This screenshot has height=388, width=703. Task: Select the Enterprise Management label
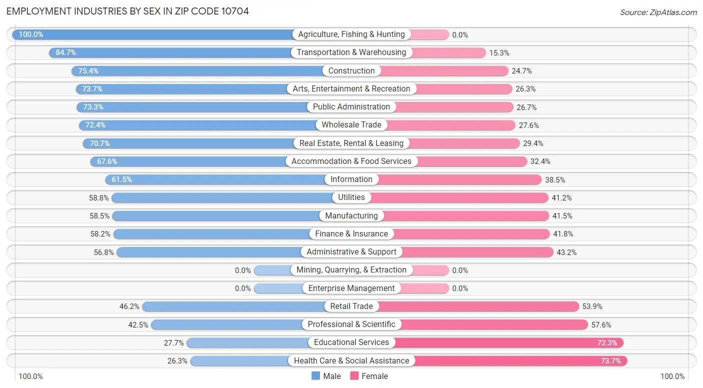351,288
